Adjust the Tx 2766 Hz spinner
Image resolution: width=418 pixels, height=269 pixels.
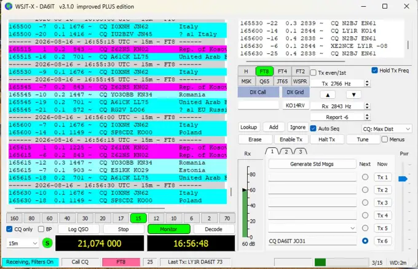pyautogui.click(x=367, y=84)
